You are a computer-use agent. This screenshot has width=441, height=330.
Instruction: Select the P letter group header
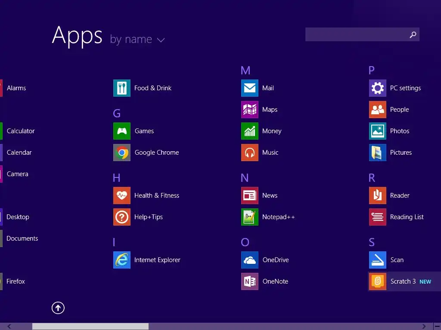pyautogui.click(x=372, y=70)
